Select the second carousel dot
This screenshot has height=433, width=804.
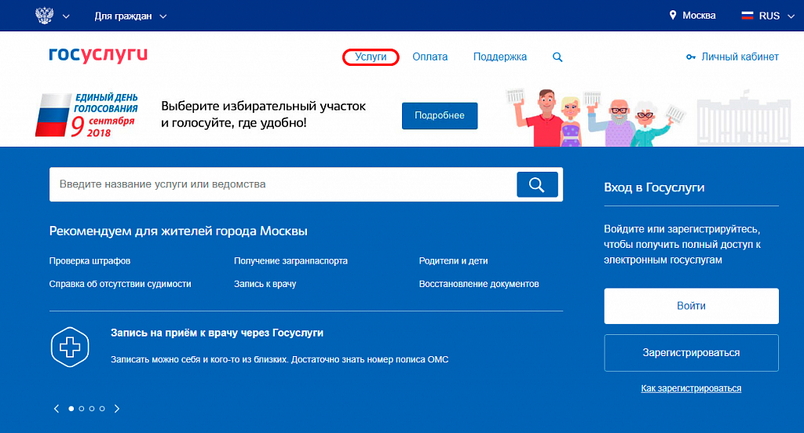pyautogui.click(x=82, y=409)
